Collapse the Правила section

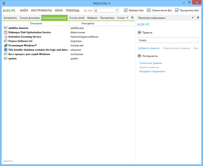(x=139, y=32)
